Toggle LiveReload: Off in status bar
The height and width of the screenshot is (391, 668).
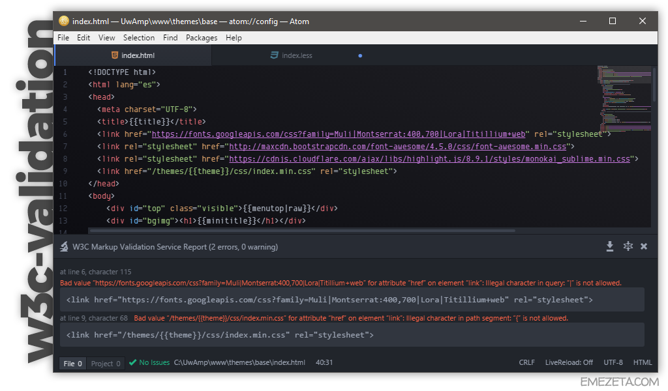569,362
